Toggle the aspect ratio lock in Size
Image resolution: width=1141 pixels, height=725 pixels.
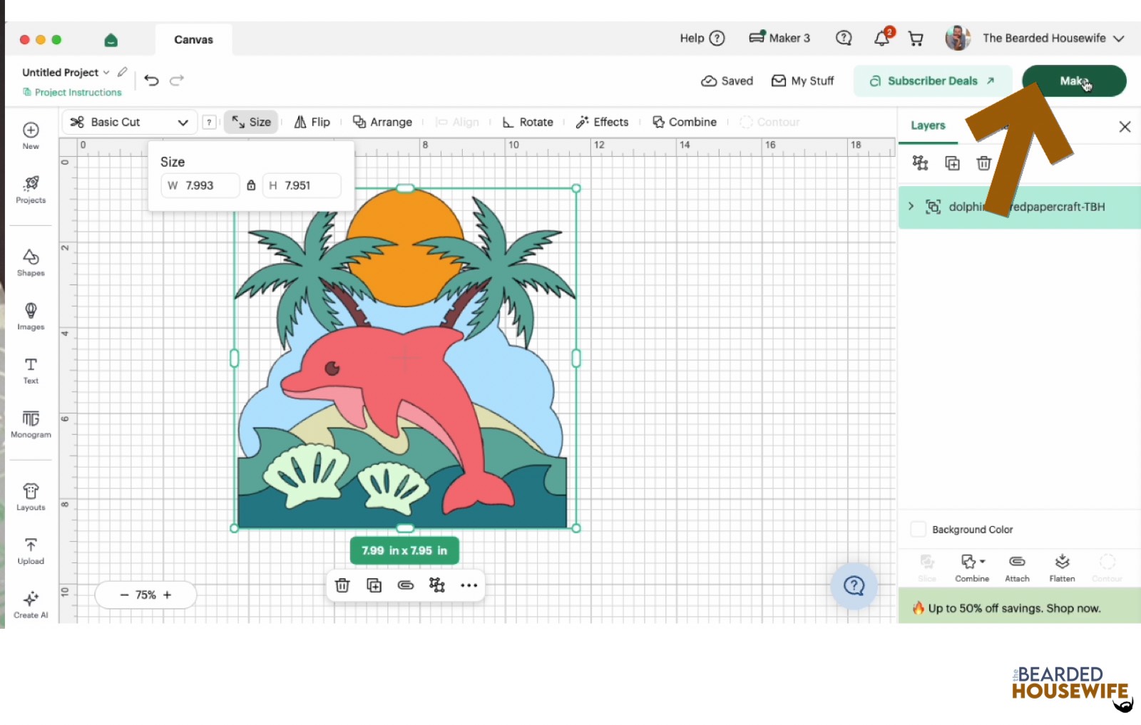click(x=251, y=185)
